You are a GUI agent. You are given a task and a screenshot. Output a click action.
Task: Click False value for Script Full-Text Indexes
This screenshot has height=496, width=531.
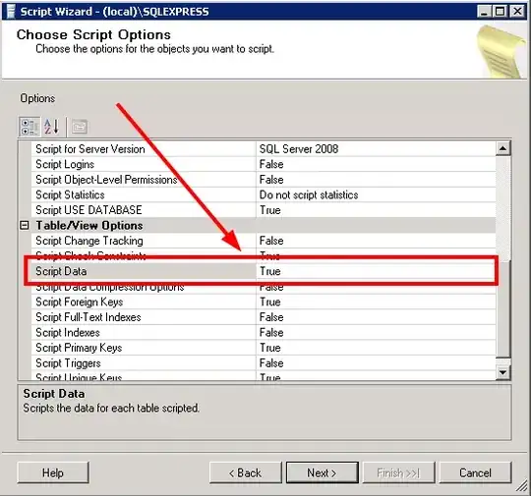(x=271, y=317)
